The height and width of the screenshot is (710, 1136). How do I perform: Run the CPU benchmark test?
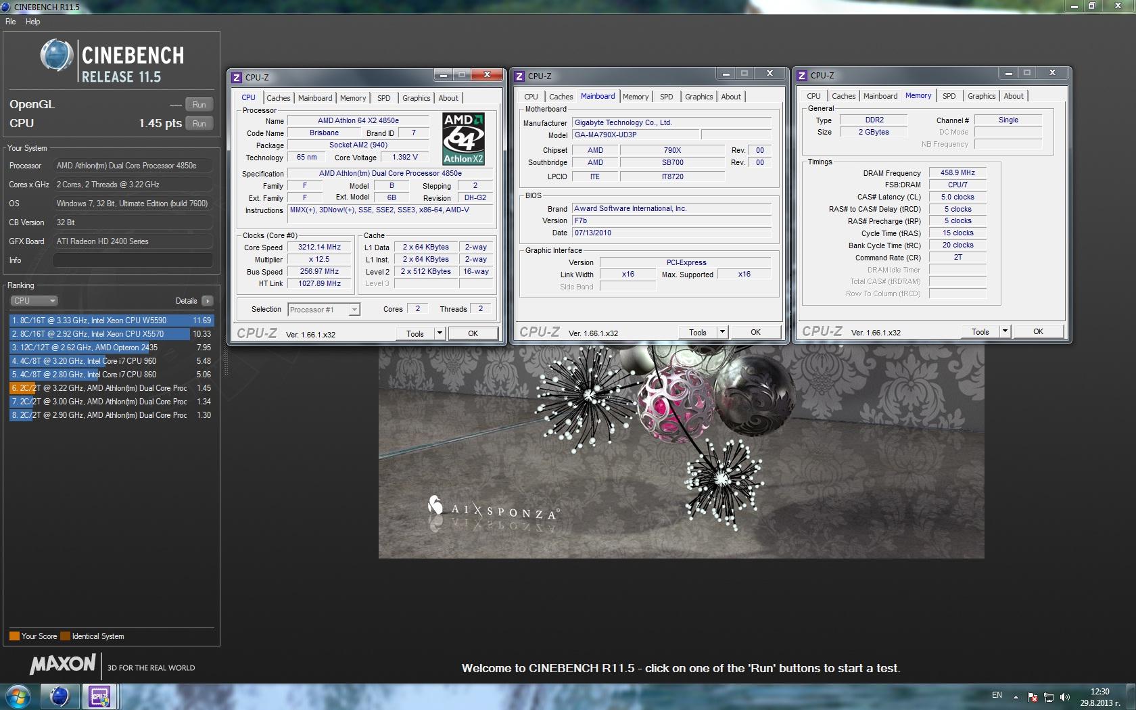pyautogui.click(x=199, y=123)
